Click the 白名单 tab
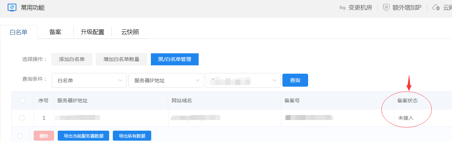Image resolution: width=452 pixels, height=142 pixels. [x=19, y=32]
